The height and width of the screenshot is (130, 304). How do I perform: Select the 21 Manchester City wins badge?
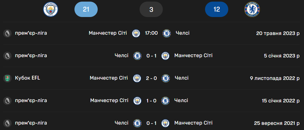coord(86,9)
